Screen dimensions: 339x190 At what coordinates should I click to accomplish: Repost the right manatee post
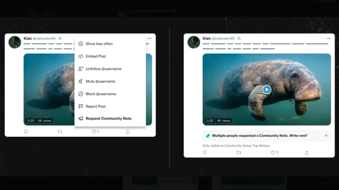click(239, 152)
